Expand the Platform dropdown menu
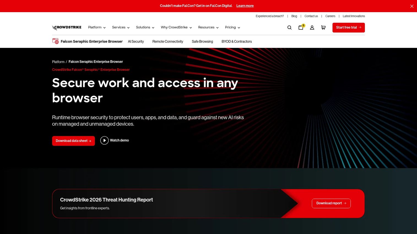Screen dimensions: 417x234 [x=97, y=27]
